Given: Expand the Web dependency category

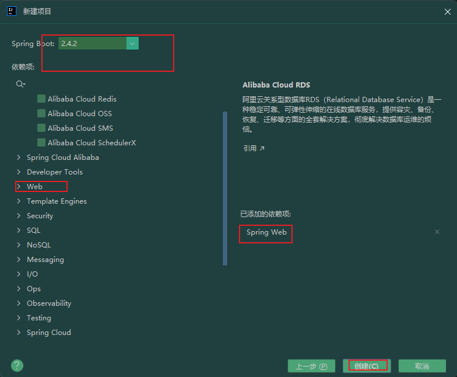Looking at the screenshot, I should [19, 187].
